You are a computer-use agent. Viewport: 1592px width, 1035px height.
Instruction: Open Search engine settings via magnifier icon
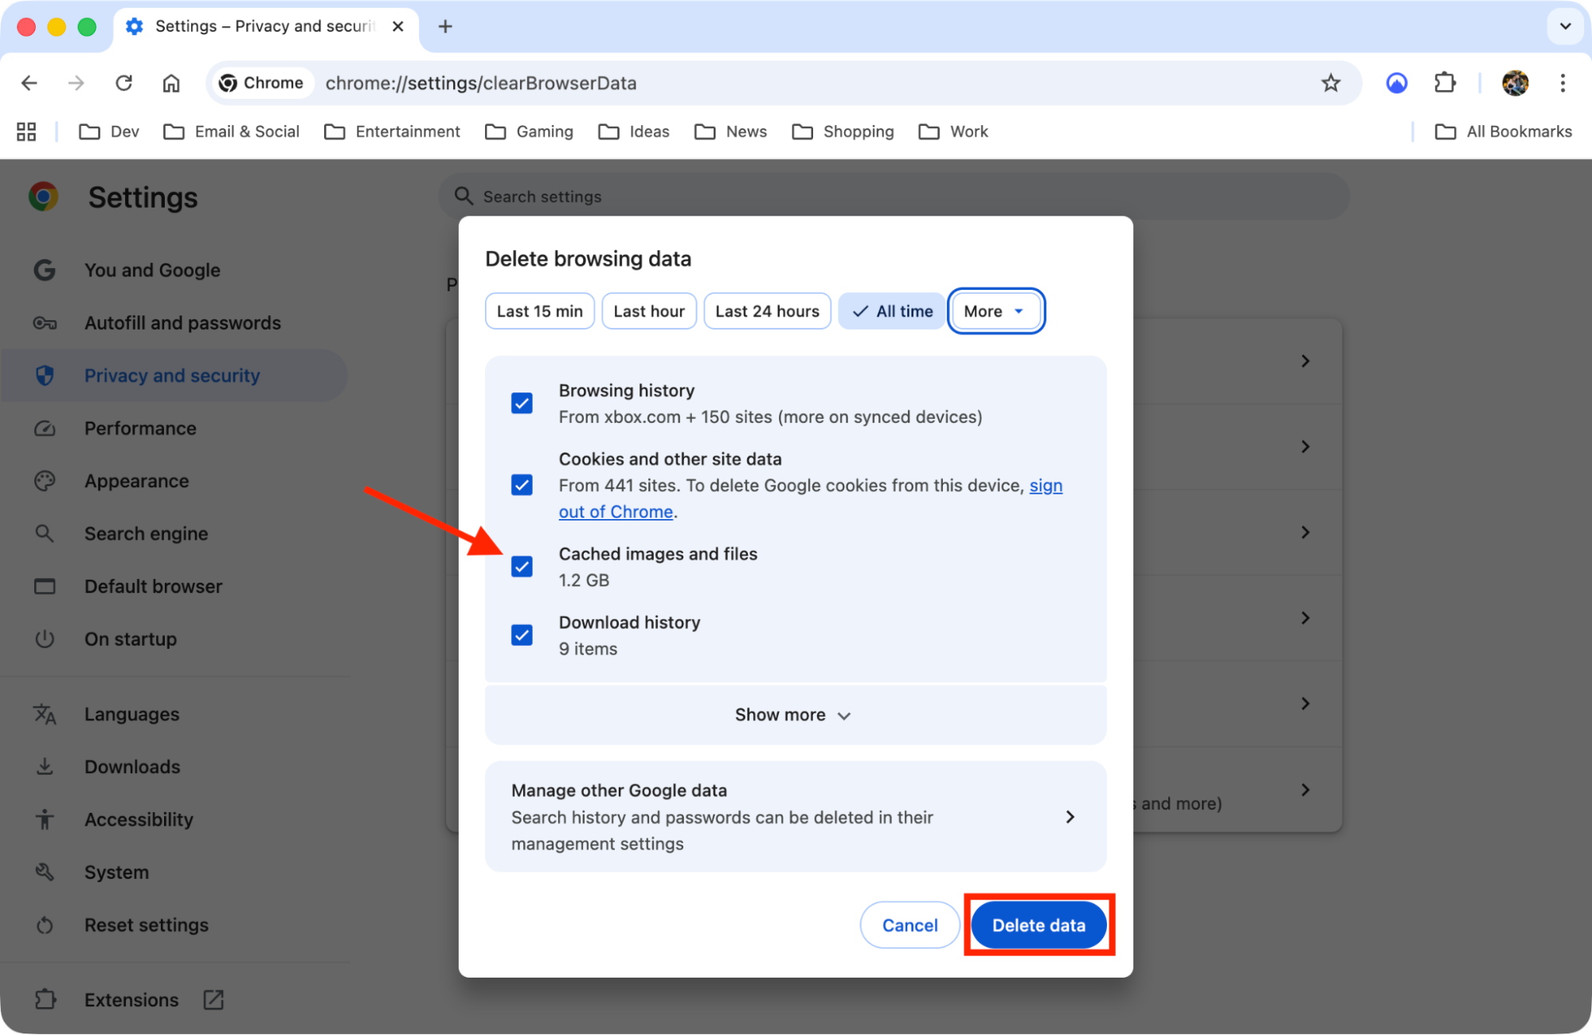click(45, 533)
